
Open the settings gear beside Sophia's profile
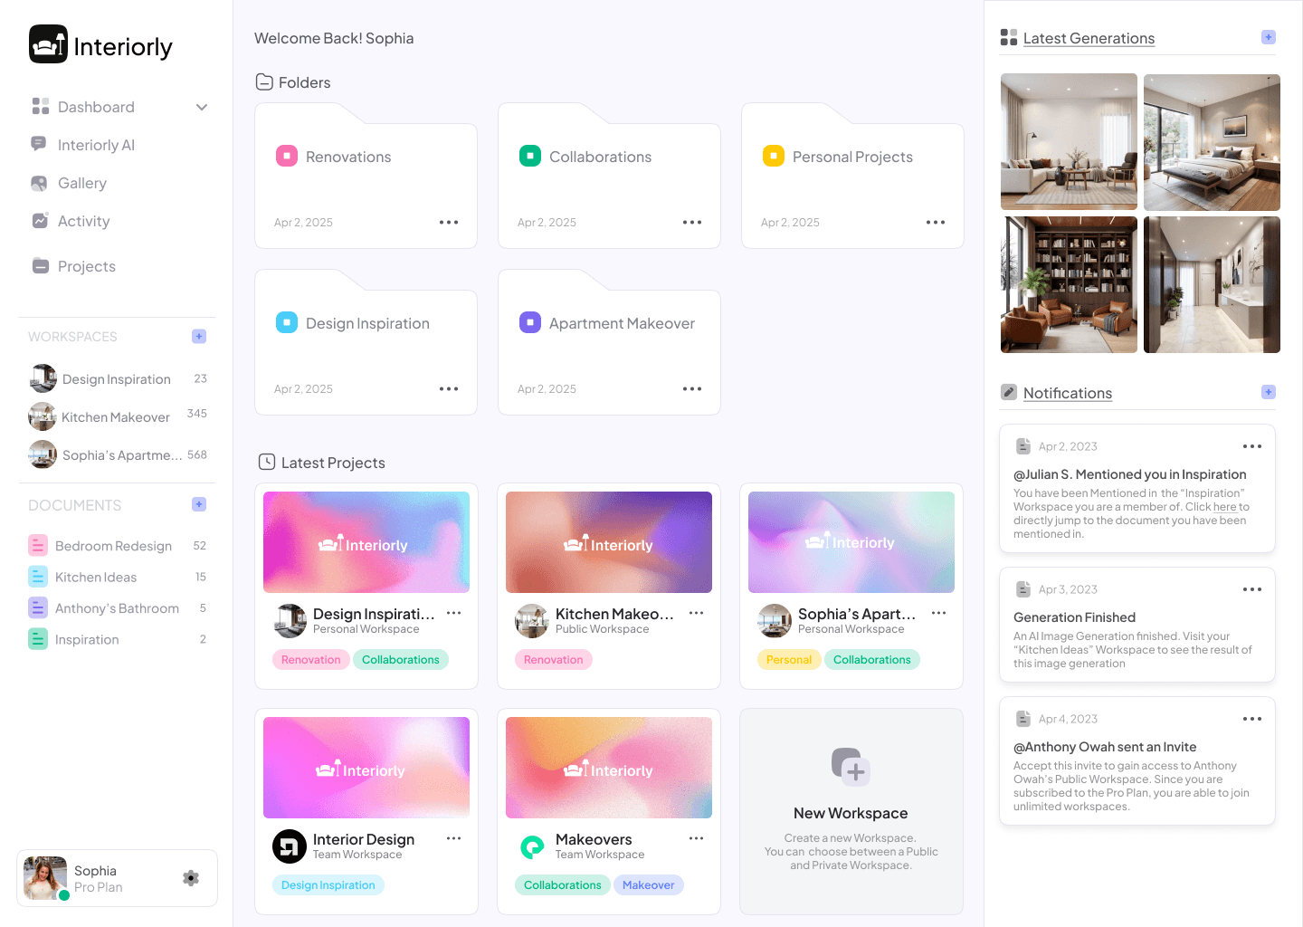[x=191, y=877]
